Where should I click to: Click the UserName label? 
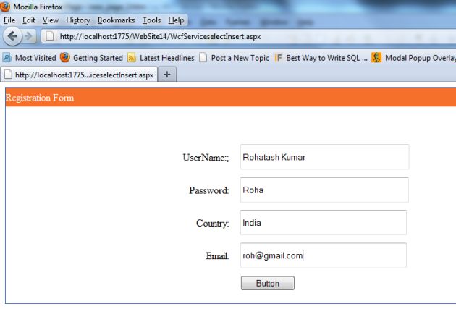click(x=206, y=157)
